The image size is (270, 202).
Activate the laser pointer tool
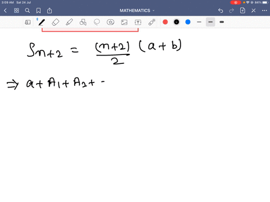(152, 22)
